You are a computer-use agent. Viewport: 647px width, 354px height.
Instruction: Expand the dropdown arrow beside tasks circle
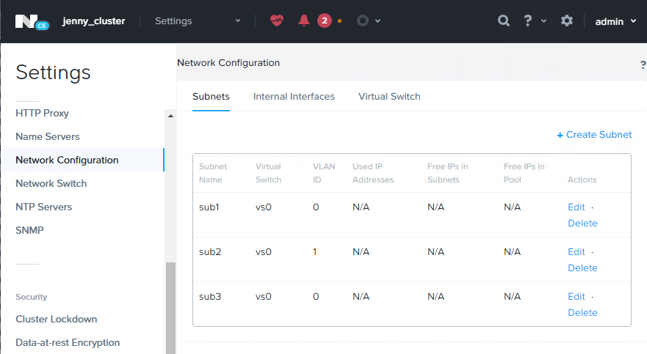tap(378, 21)
